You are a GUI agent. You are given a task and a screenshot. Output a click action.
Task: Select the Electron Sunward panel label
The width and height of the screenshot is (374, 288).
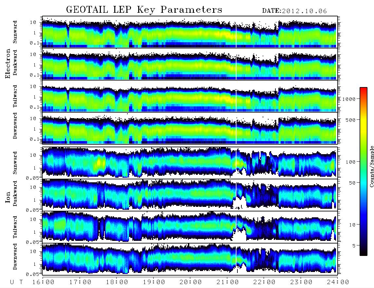tap(15, 32)
